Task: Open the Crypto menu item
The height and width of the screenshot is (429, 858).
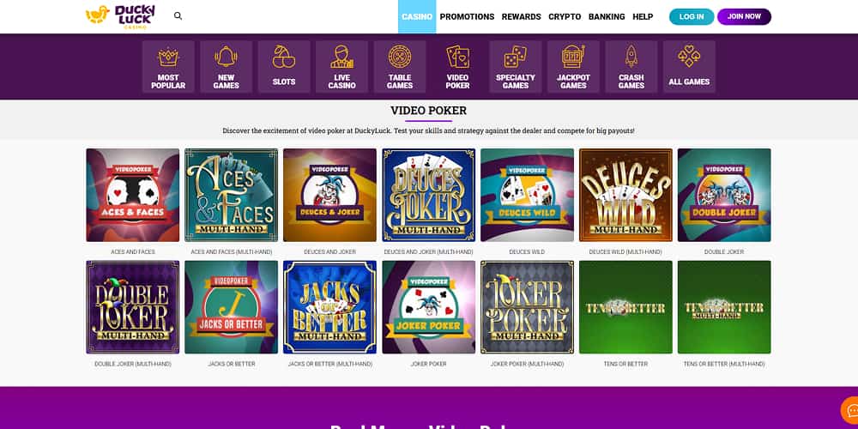Action: [x=565, y=17]
